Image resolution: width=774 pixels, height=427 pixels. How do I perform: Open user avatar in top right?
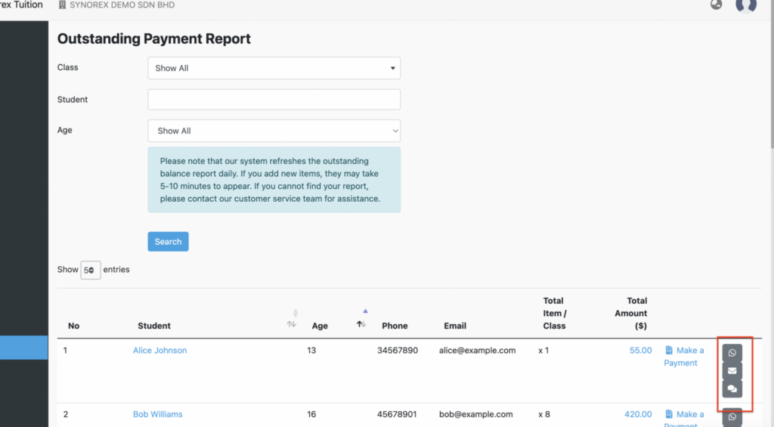coord(746,5)
